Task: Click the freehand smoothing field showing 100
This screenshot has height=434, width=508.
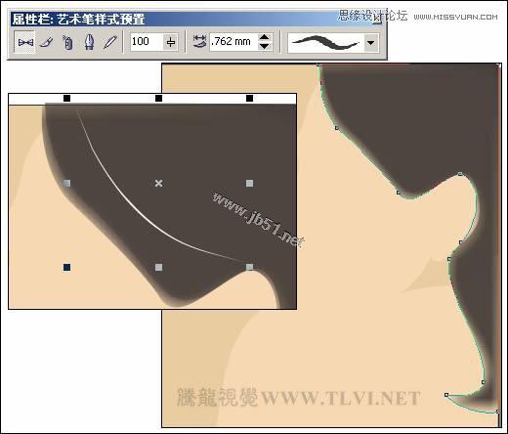Action: [147, 42]
